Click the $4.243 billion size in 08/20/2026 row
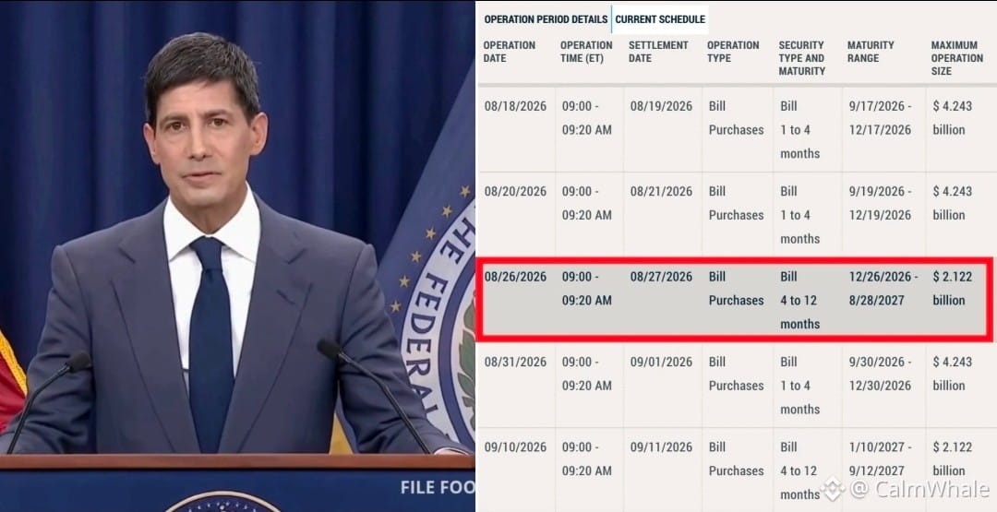Image resolution: width=997 pixels, height=512 pixels. 953,203
